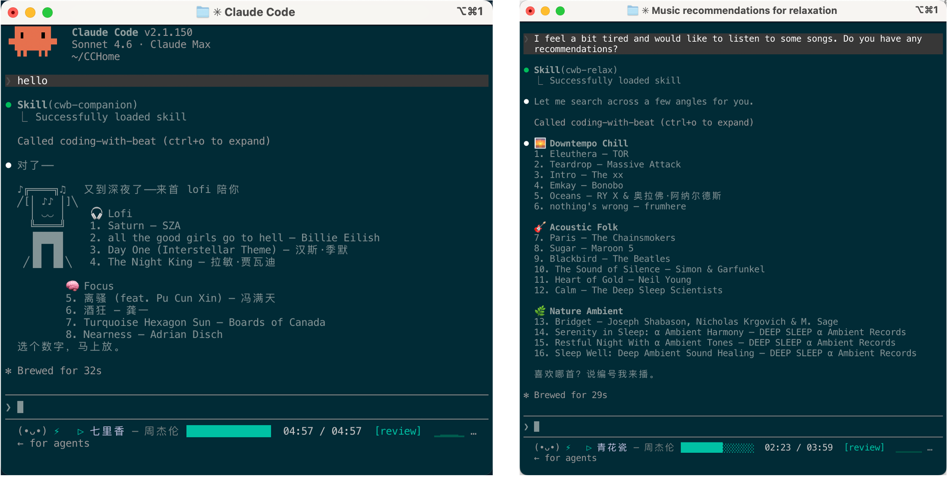Click track '16. Sleep Well: Deep Ambient Sound Healing'
This screenshot has width=948, height=477.
725,353
